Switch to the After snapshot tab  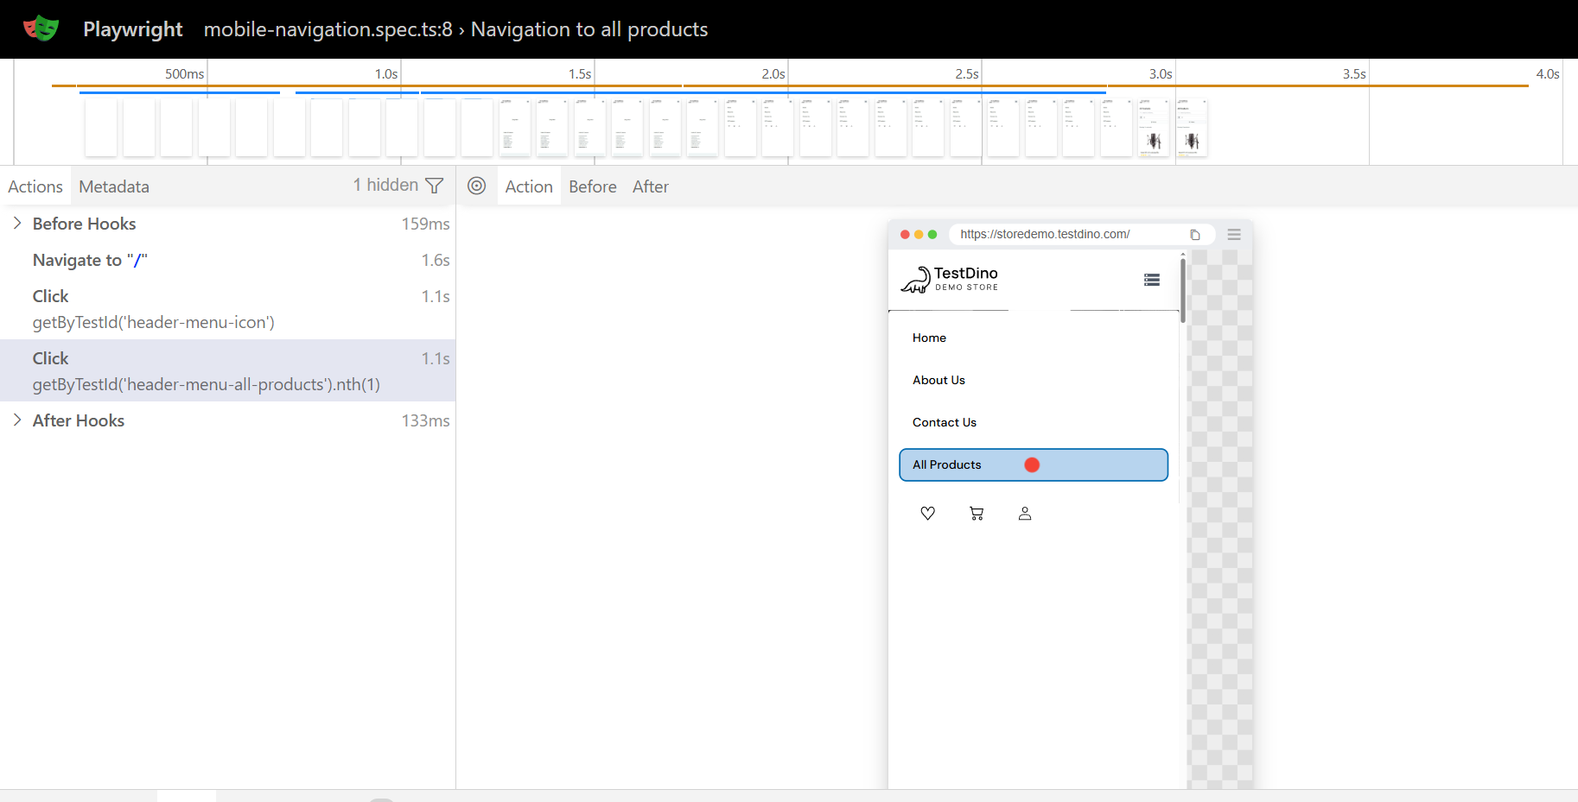(650, 186)
